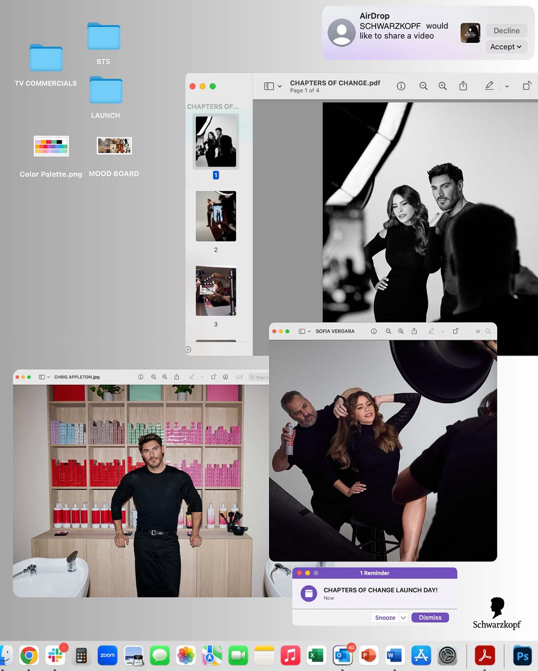This screenshot has width=538, height=671.
Task: Open Microsoft Outlook from the Dock
Action: [x=343, y=656]
